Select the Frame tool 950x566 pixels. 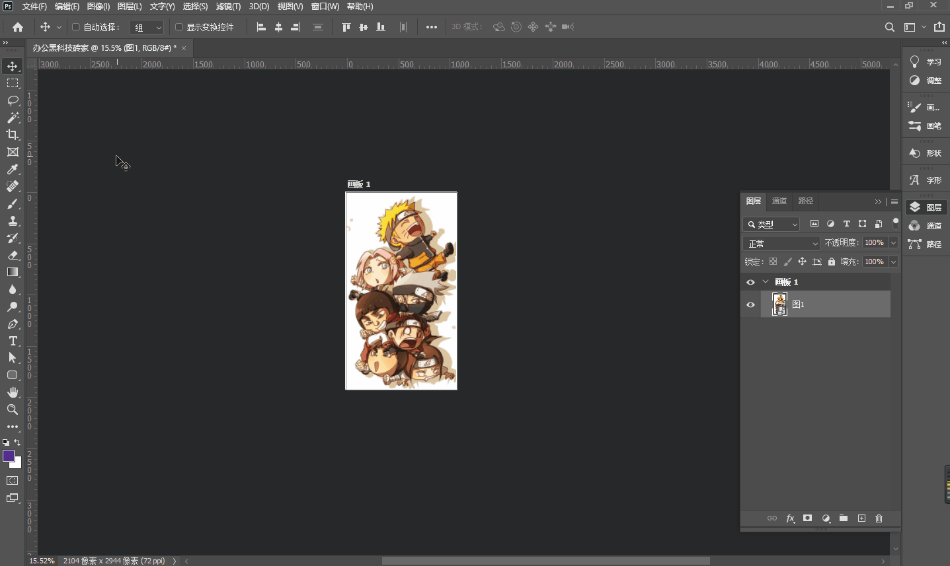click(13, 152)
